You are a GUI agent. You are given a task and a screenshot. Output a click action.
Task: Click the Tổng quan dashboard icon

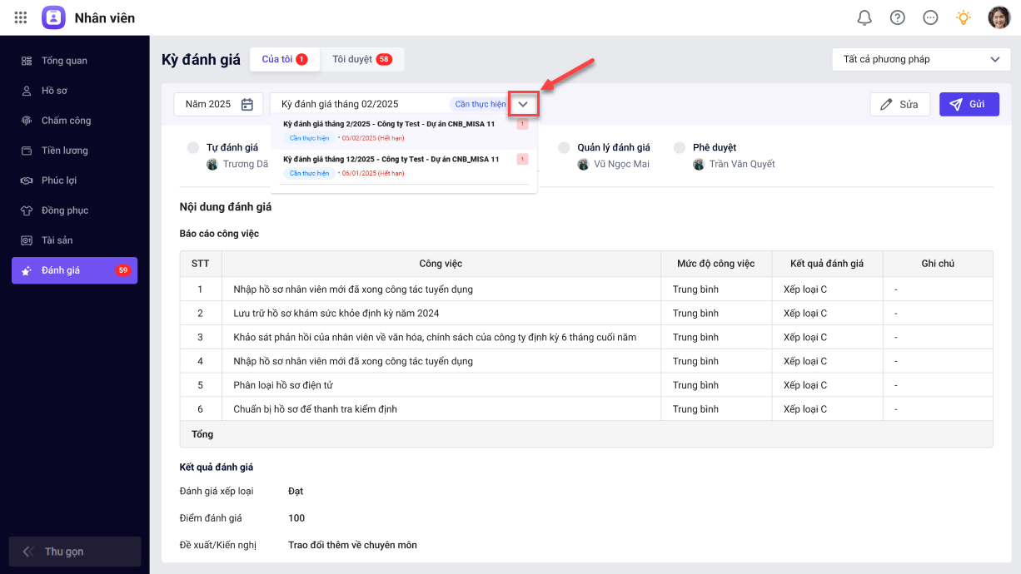tap(27, 61)
